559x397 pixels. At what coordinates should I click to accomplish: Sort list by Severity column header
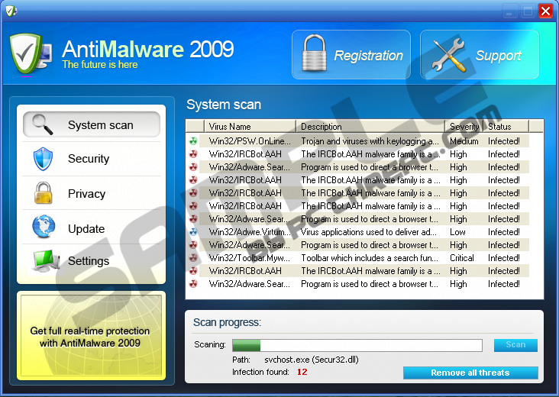[x=464, y=126]
